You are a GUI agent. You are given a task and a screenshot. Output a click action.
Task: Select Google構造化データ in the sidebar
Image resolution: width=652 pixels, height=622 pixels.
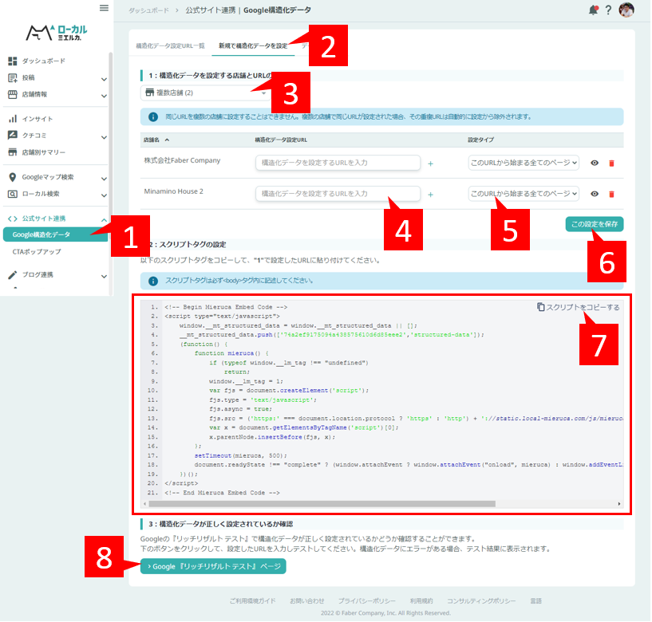55,234
